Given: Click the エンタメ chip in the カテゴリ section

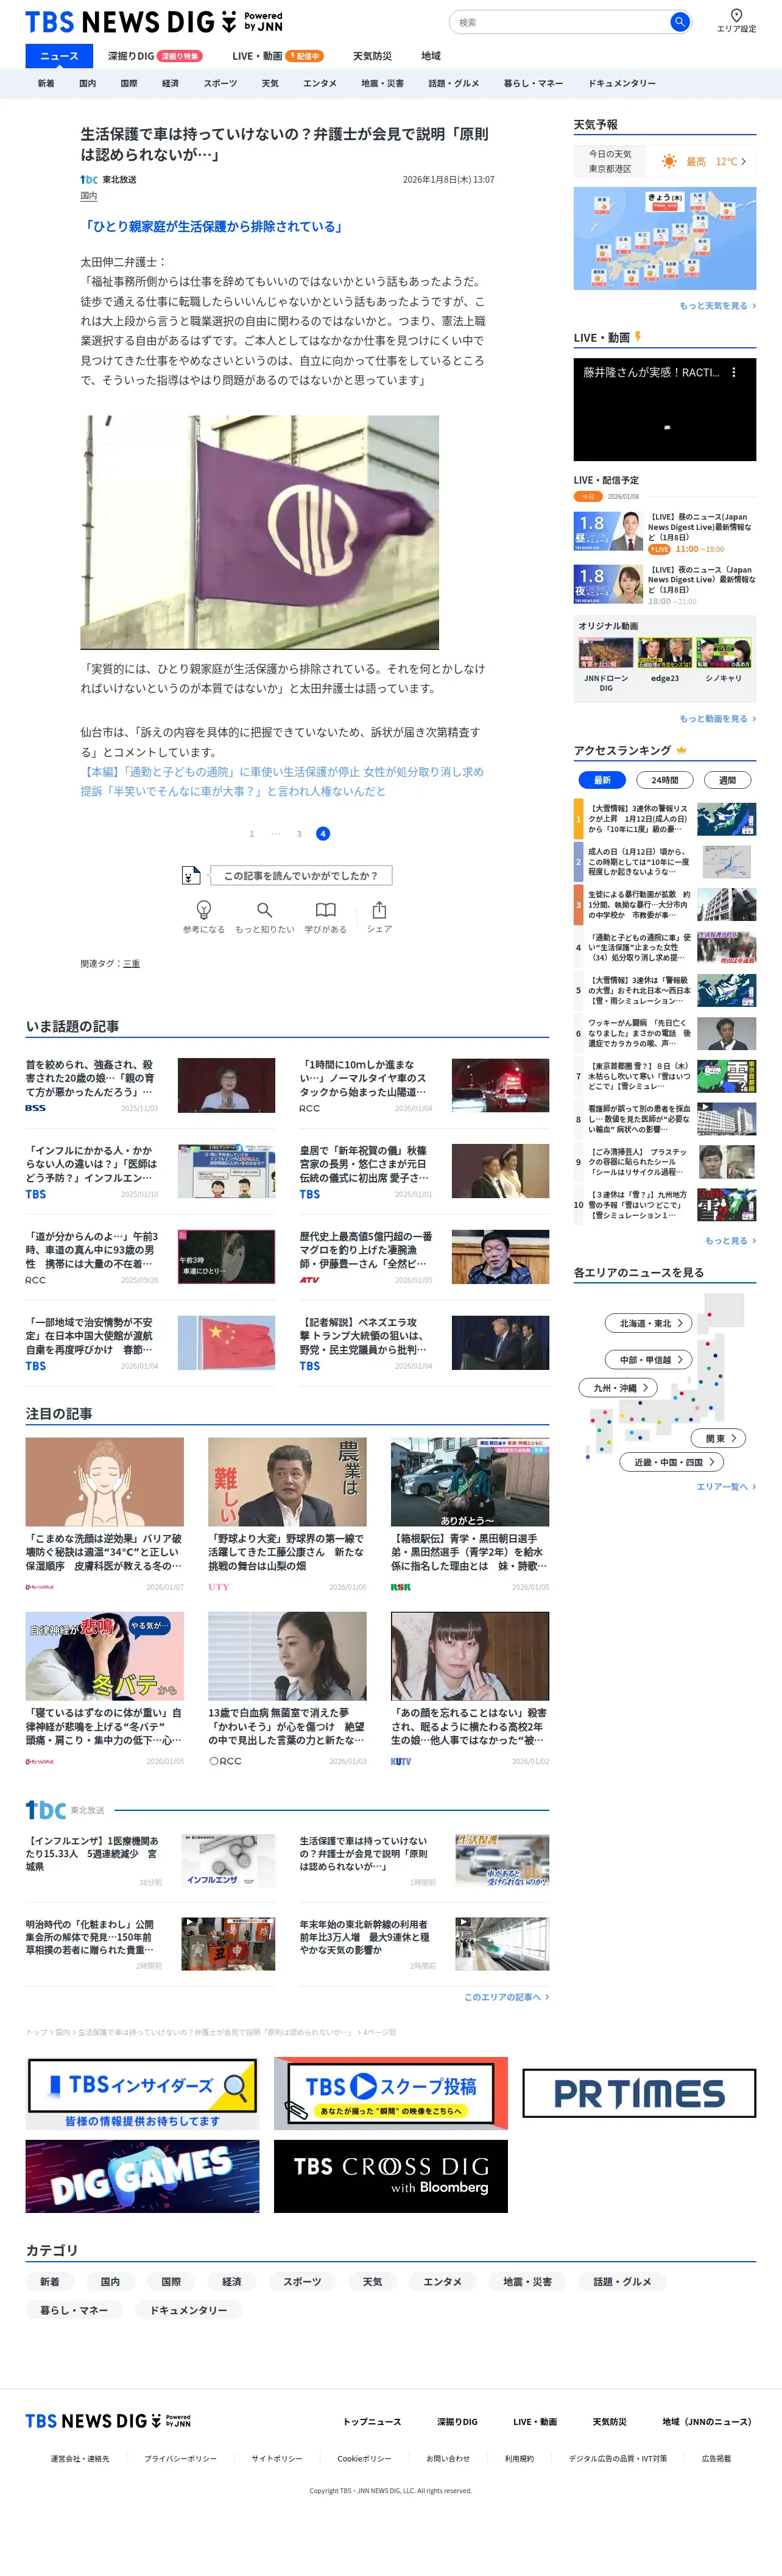Looking at the screenshot, I should (x=443, y=2281).
